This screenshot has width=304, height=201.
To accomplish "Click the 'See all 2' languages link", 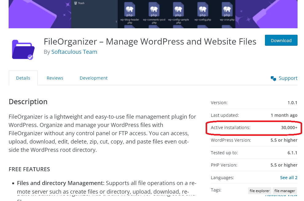I will click(289, 177).
